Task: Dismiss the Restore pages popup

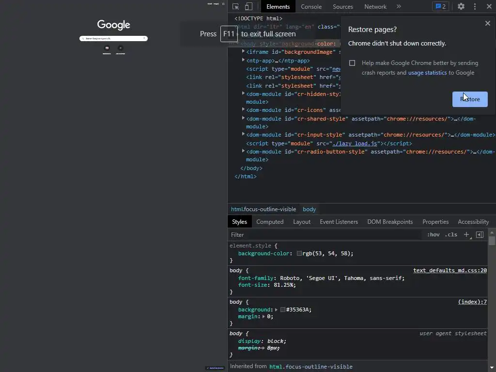Action: (487, 23)
